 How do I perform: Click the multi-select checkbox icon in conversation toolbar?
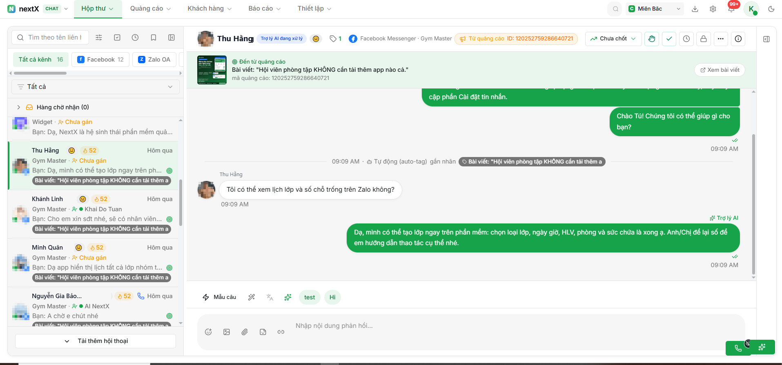[x=117, y=38]
